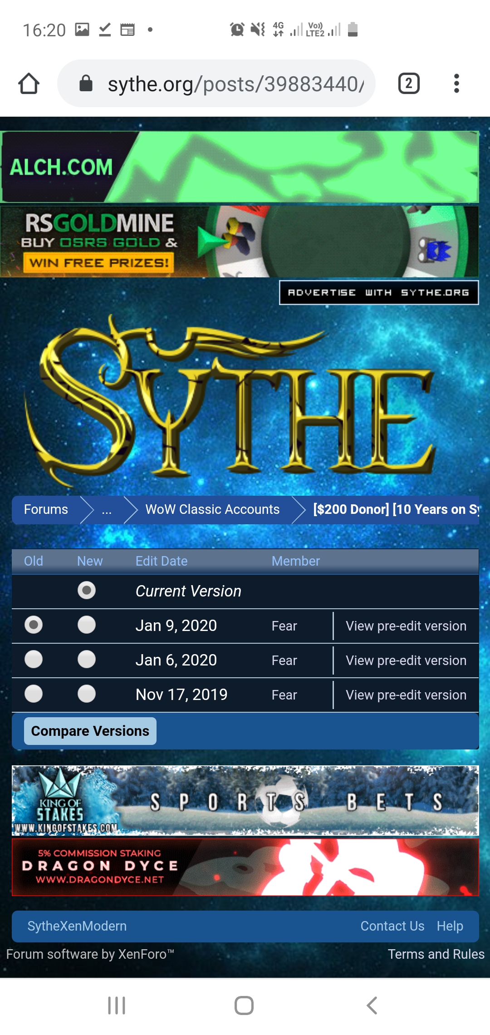Open the recent apps navigation button

point(117,1005)
